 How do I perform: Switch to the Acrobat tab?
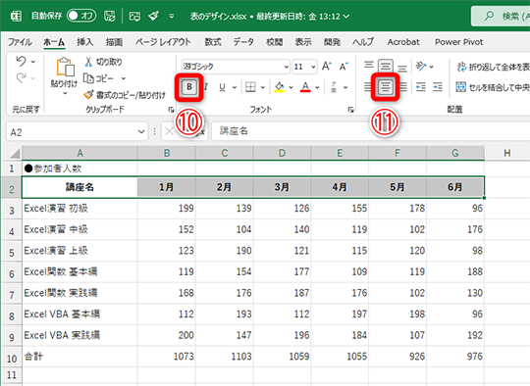coord(403,42)
